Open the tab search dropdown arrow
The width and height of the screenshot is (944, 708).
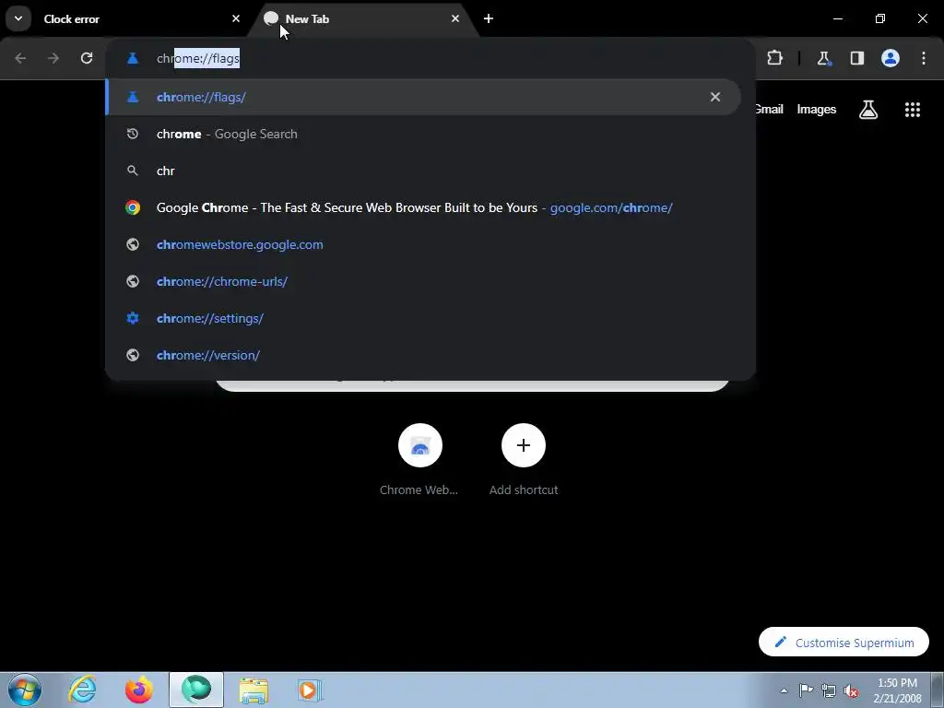point(18,18)
